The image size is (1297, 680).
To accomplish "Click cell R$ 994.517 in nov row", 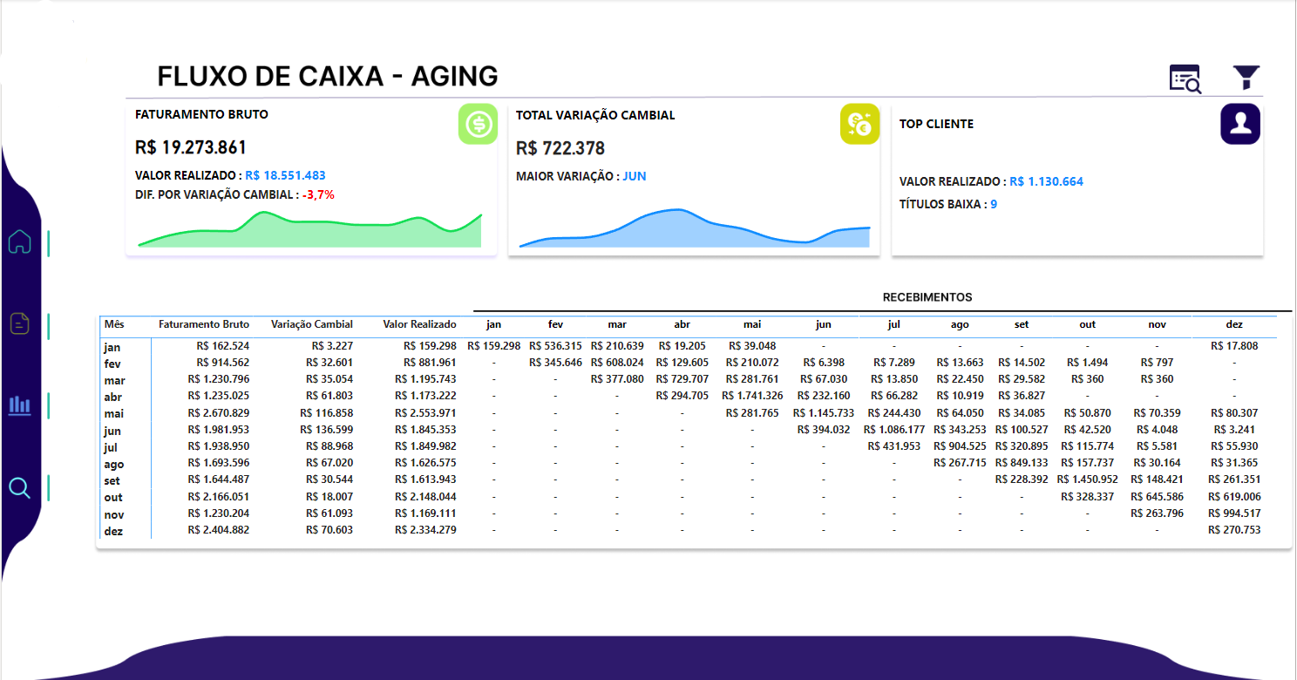I will tap(1234, 513).
